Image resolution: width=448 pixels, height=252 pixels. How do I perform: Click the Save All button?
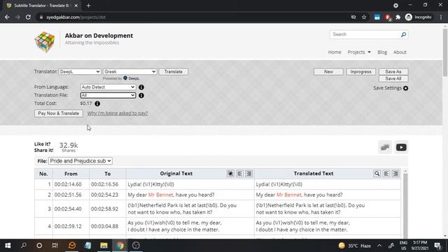tap(393, 78)
